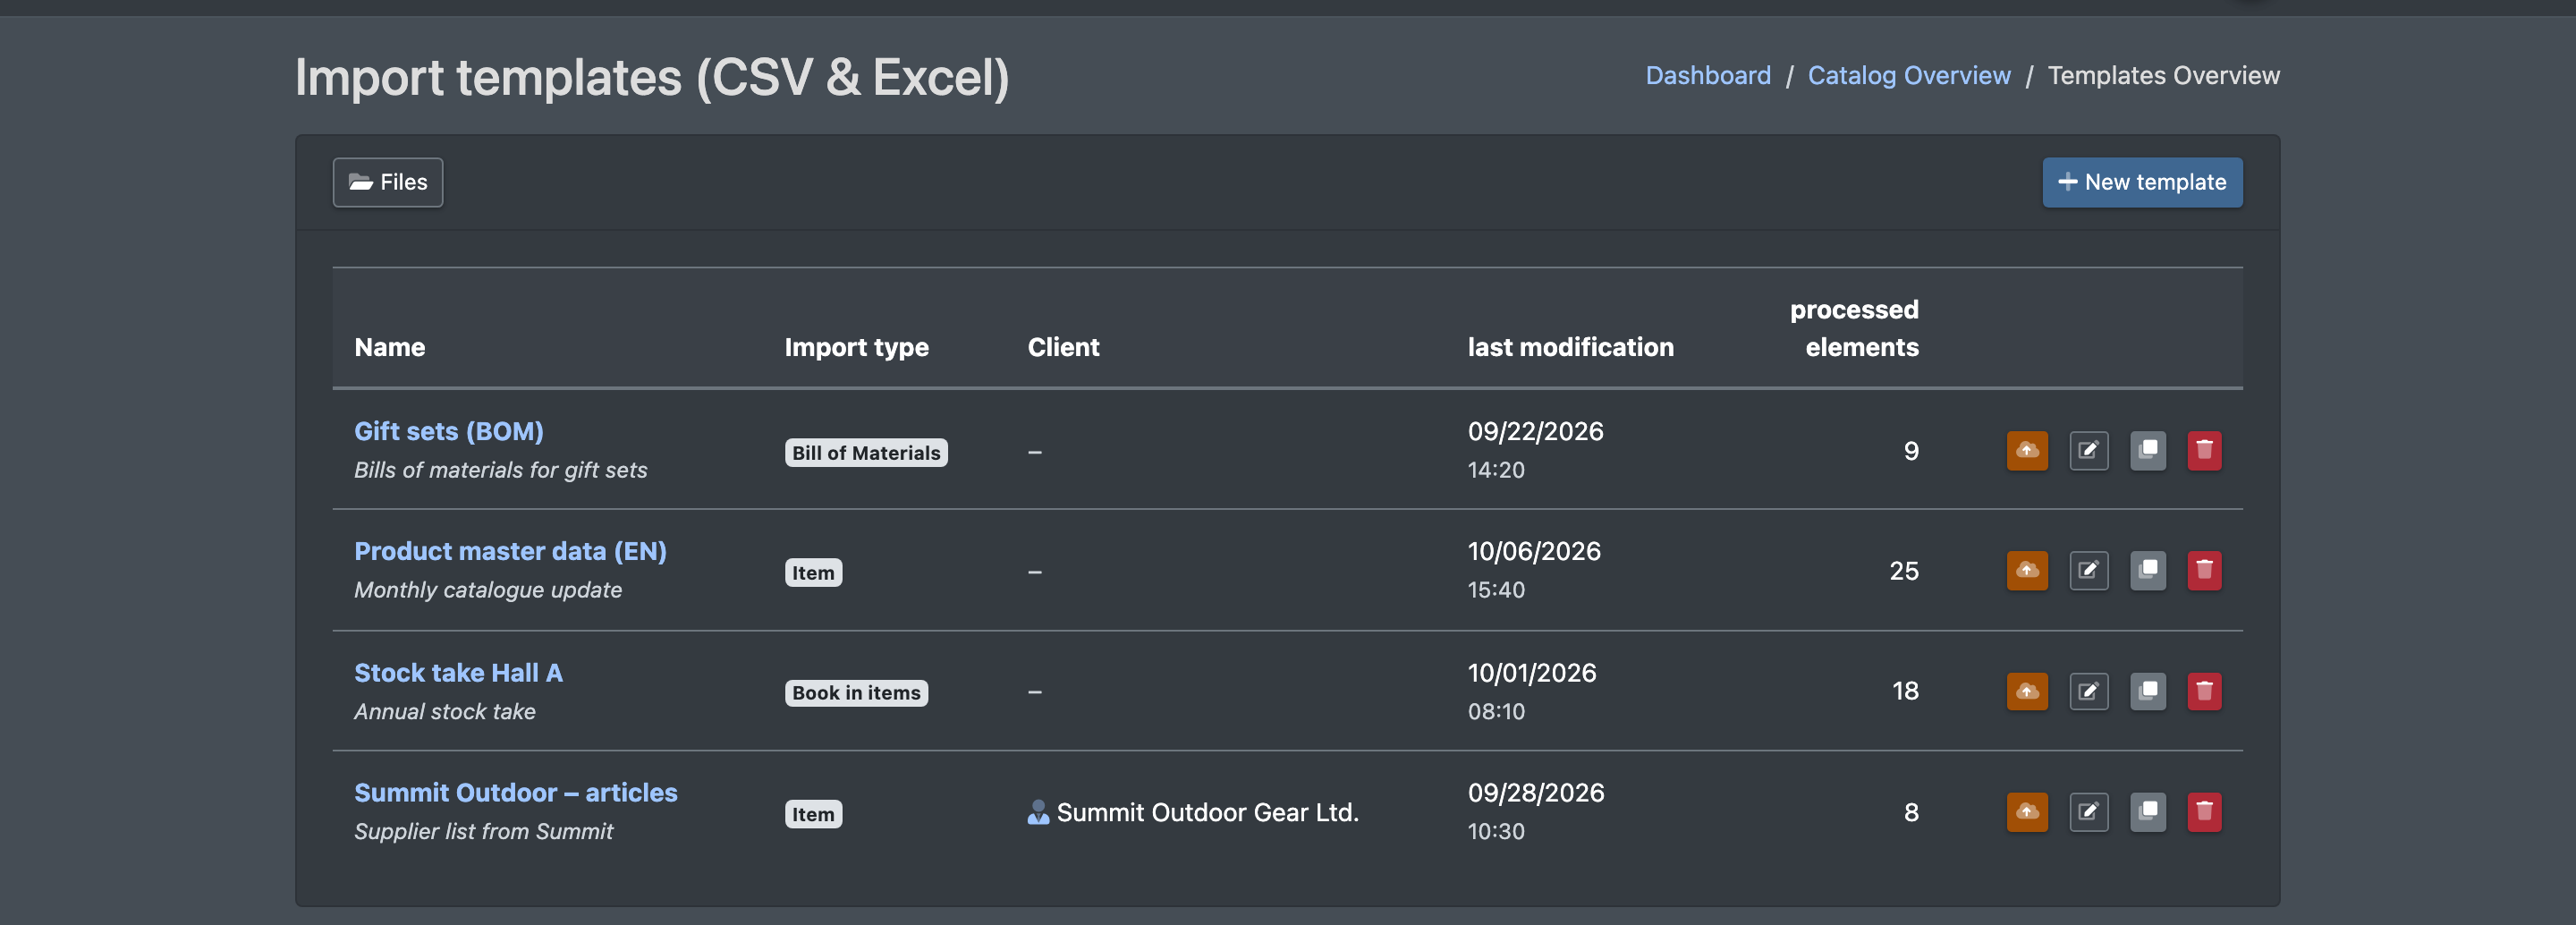Click processed elements value 25
2576x925 pixels.
(x=1904, y=571)
